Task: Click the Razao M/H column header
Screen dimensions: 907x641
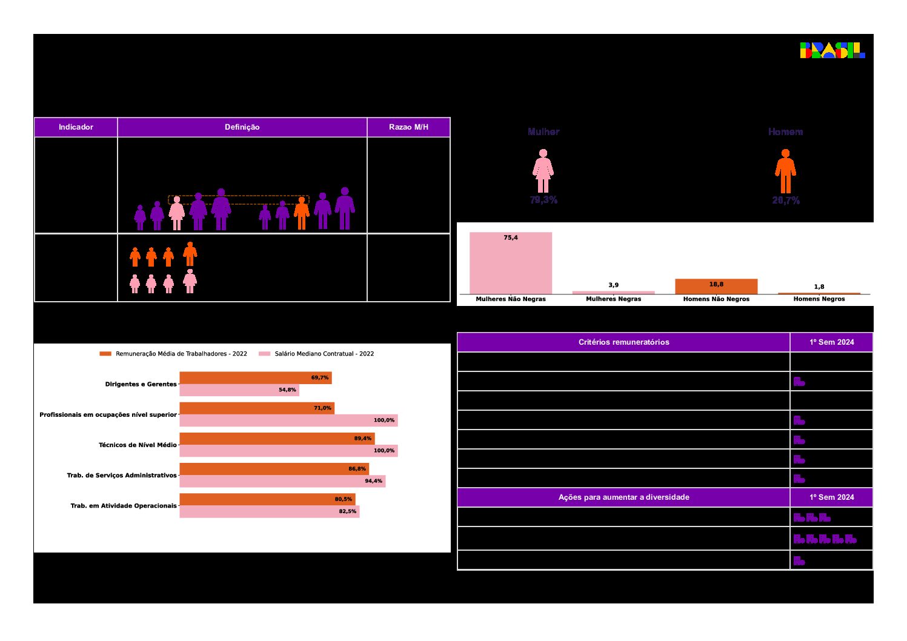Action: pos(408,127)
